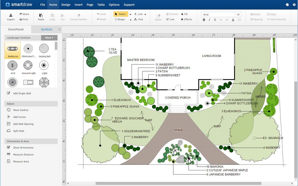
Task: Open the dropdown arrow beside Shape
Action: click(x=131, y=20)
